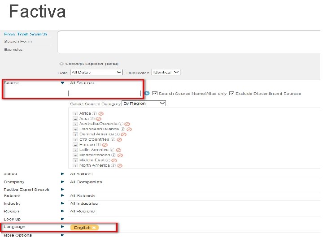Expand the Middle East node
Screen dimensions: 323x242
(x=75, y=160)
